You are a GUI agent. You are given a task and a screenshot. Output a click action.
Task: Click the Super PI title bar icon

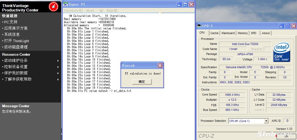coord(65,4)
